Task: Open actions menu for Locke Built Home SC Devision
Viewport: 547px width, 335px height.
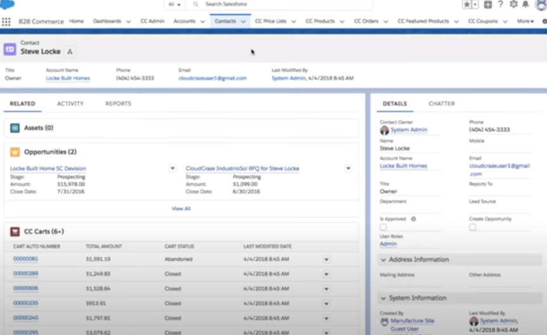Action: tap(173, 169)
